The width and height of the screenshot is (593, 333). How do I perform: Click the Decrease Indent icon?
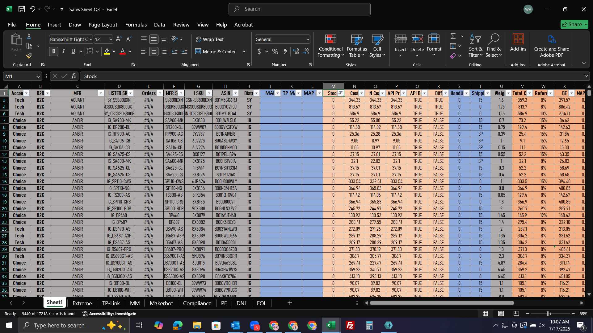175,51
